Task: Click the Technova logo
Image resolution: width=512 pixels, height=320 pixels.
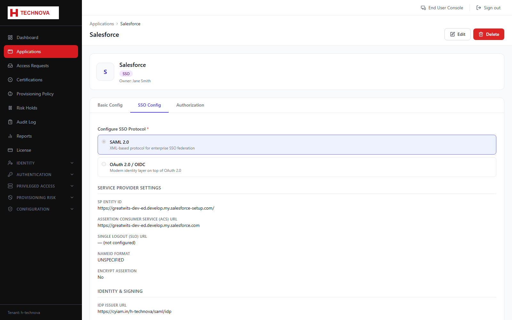Action: (33, 13)
